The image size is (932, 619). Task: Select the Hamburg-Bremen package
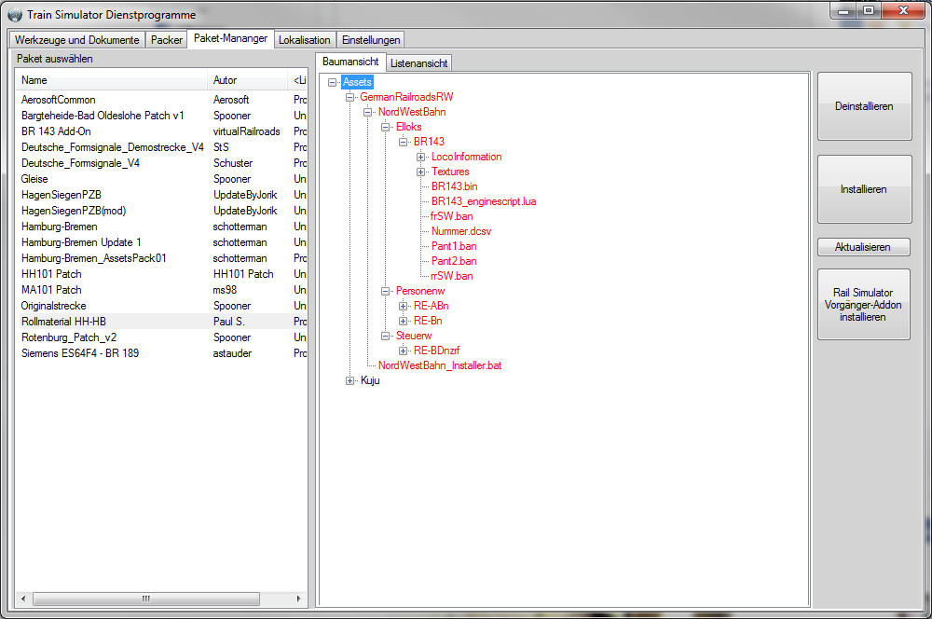tap(60, 227)
